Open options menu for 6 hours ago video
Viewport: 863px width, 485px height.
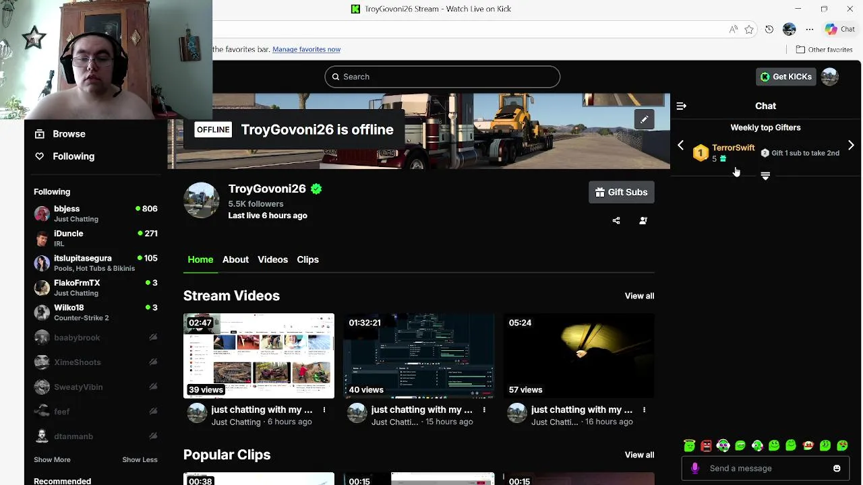tap(324, 410)
